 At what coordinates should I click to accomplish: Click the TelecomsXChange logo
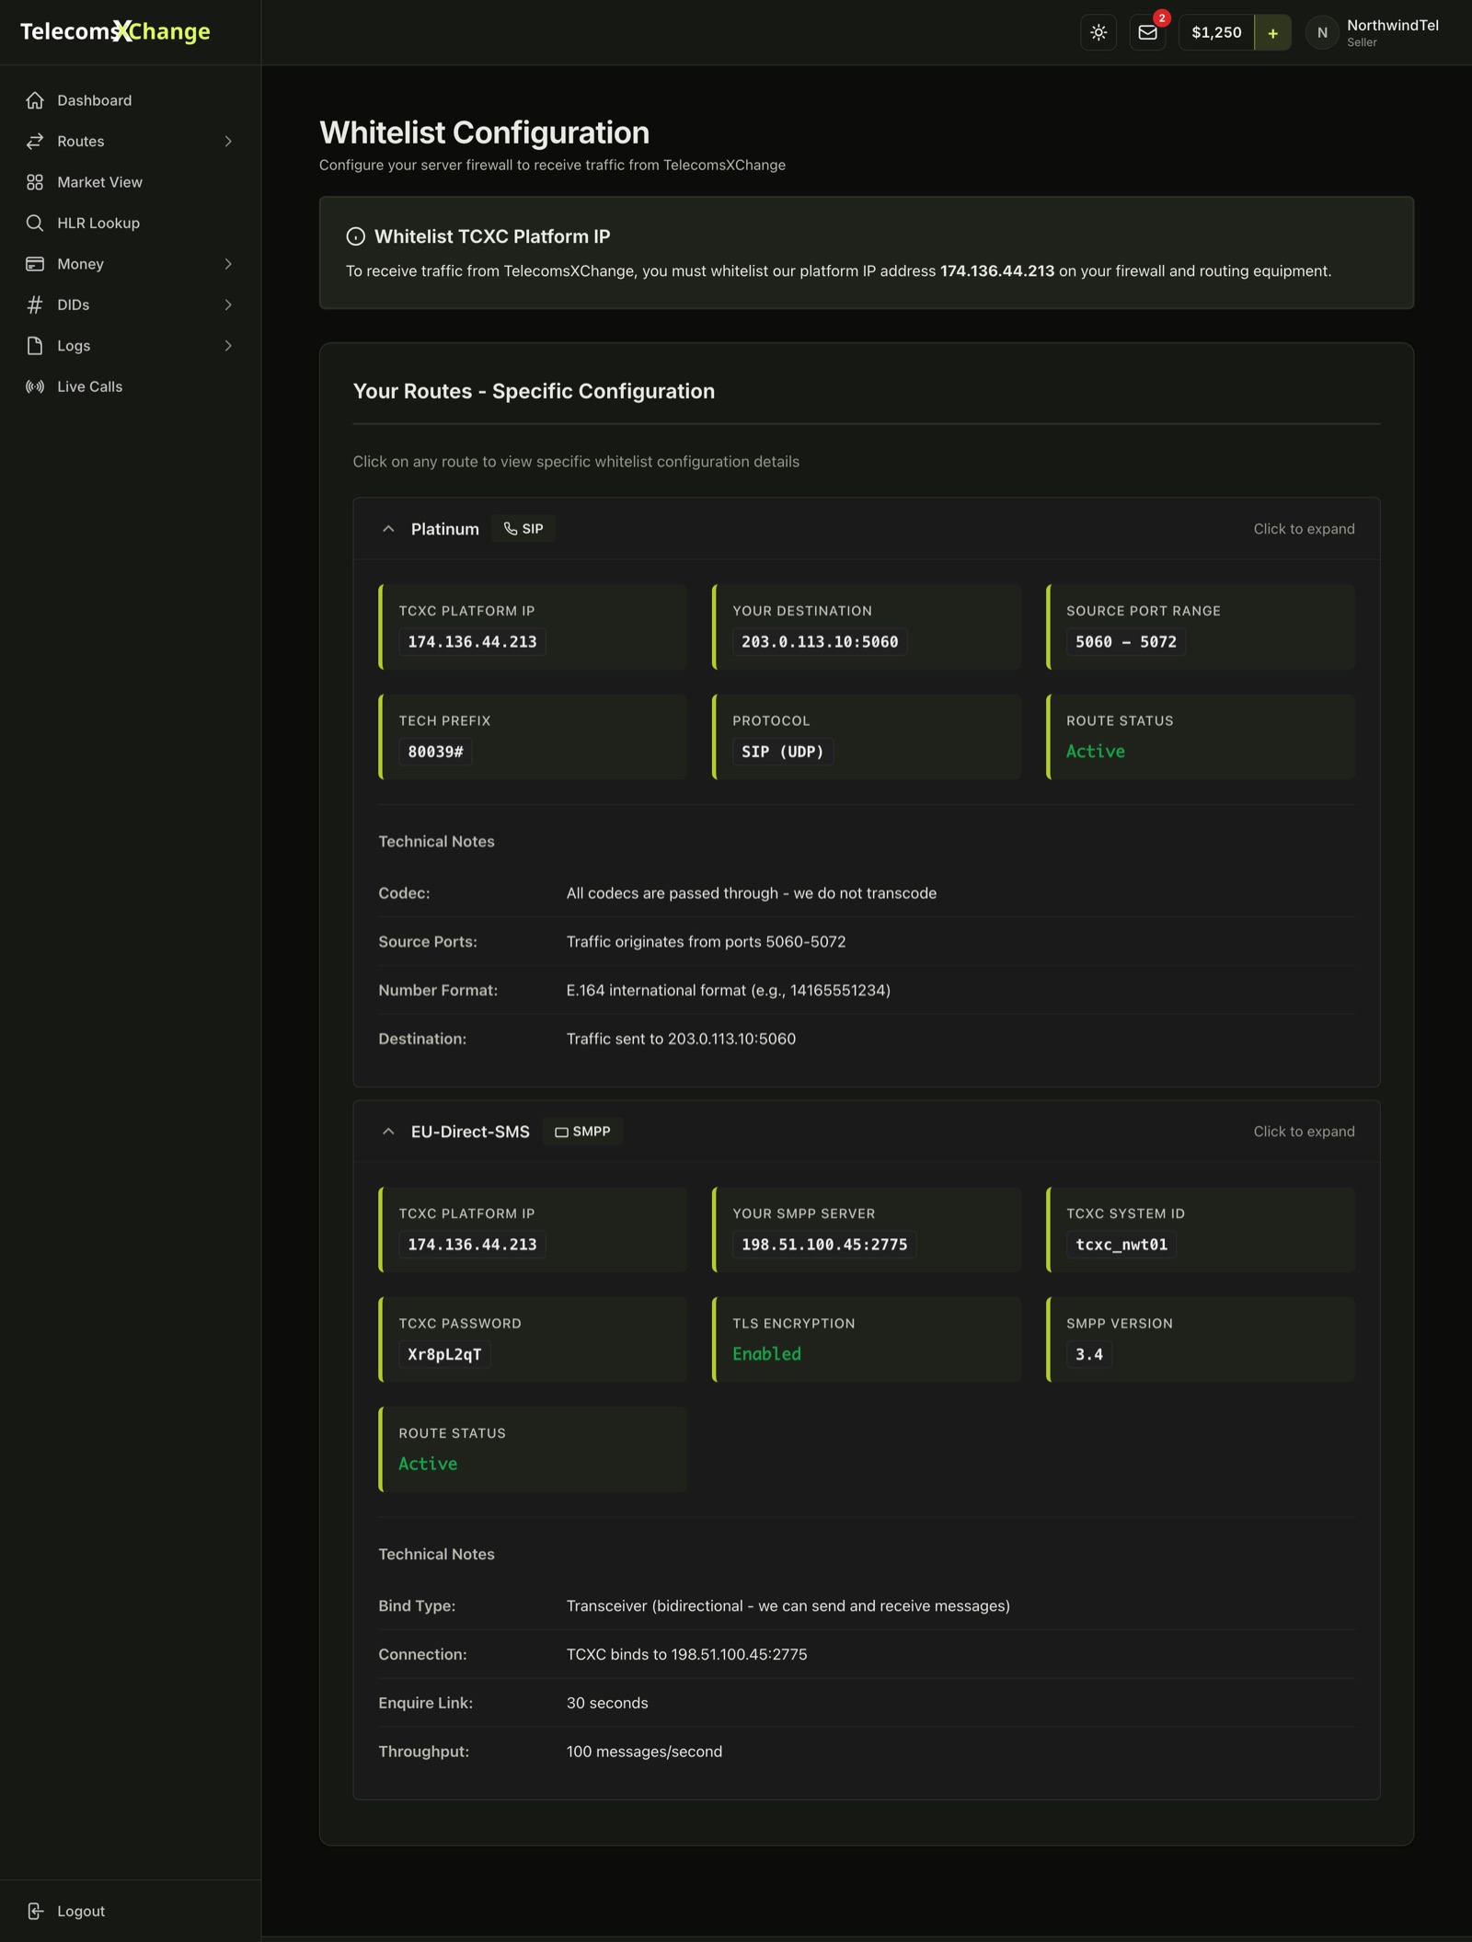(115, 31)
